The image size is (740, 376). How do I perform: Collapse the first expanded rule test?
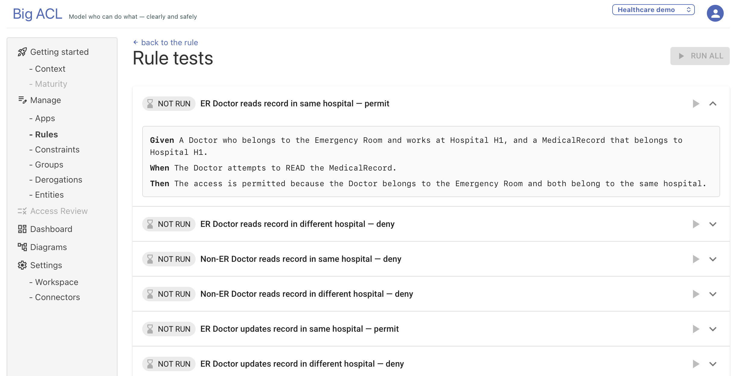pyautogui.click(x=713, y=104)
